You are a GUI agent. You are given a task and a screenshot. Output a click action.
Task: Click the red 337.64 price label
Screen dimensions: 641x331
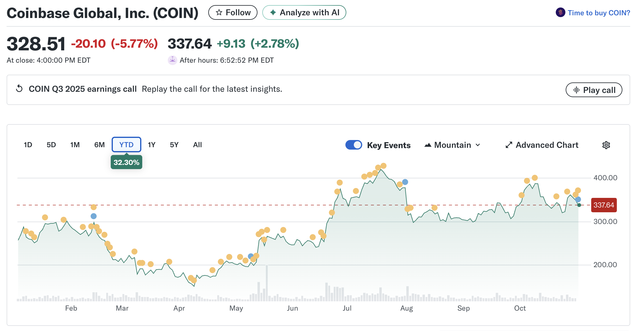coord(604,205)
